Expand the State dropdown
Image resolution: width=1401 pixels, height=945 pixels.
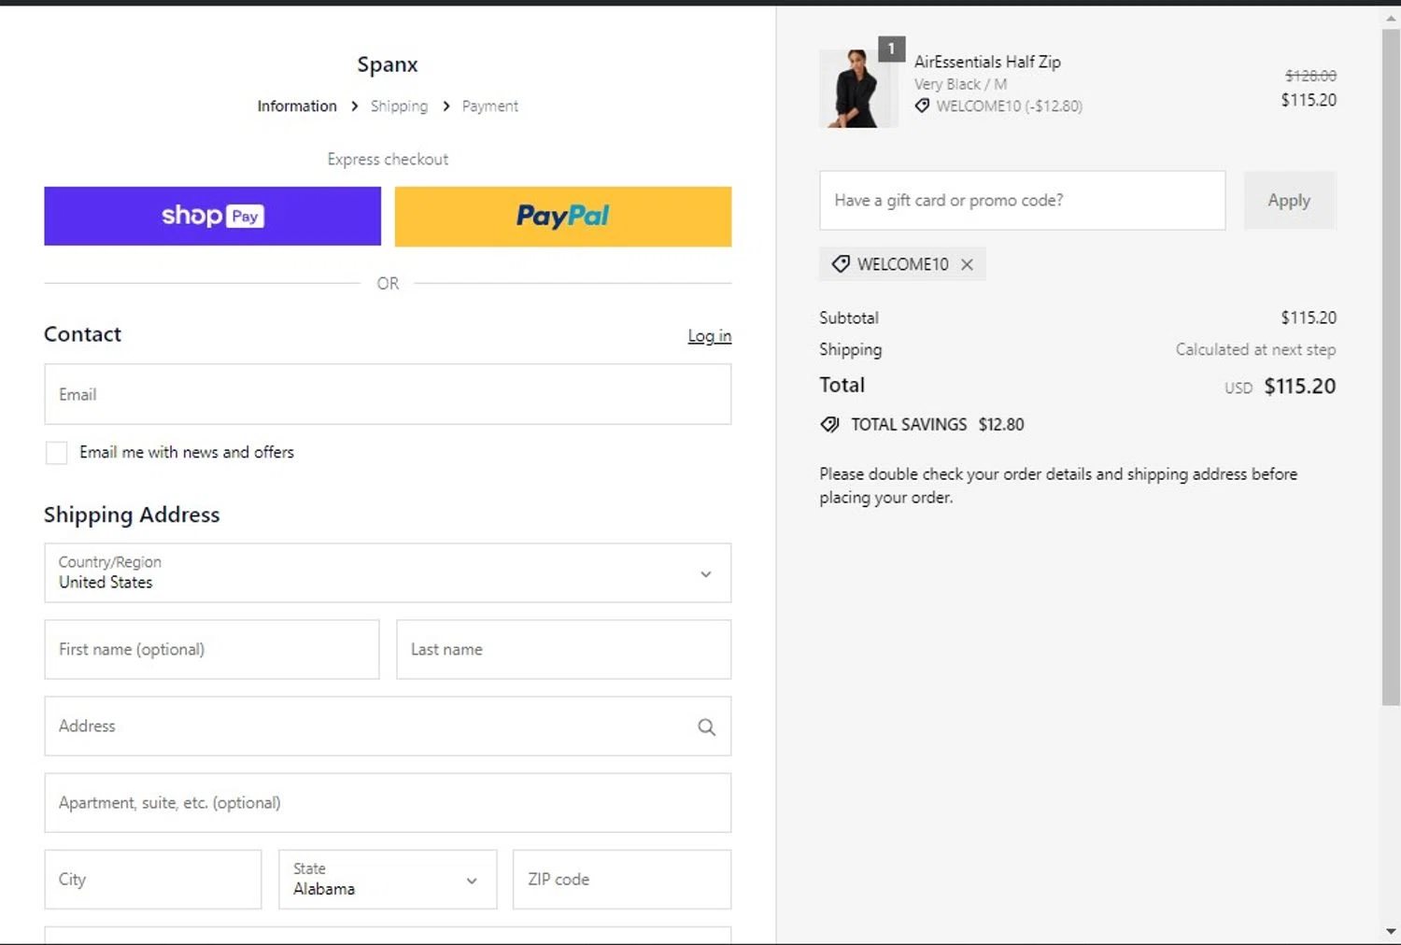tap(387, 879)
